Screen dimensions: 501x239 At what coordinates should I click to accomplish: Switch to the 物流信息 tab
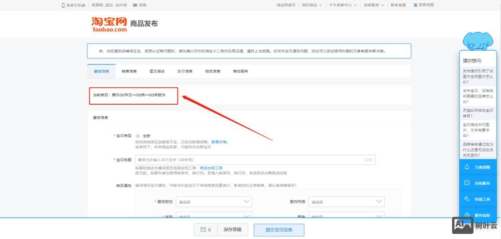point(213,71)
